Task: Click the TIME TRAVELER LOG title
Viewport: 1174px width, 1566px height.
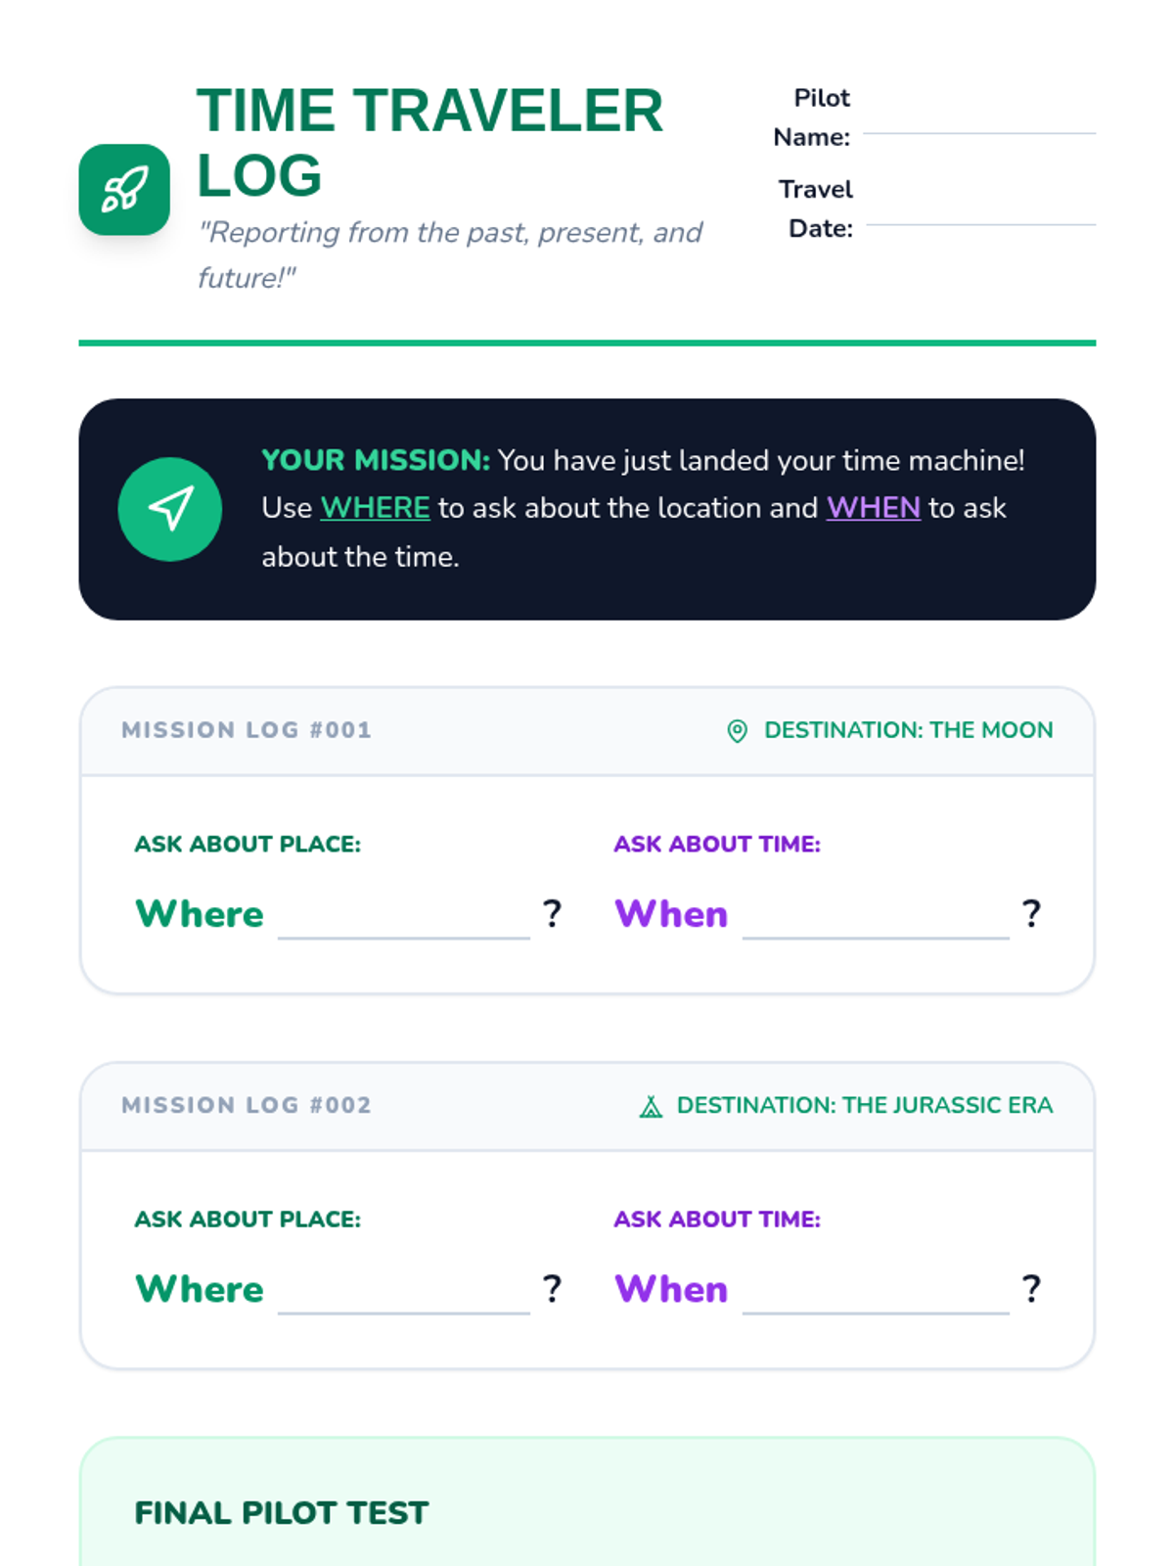Action: click(x=429, y=142)
